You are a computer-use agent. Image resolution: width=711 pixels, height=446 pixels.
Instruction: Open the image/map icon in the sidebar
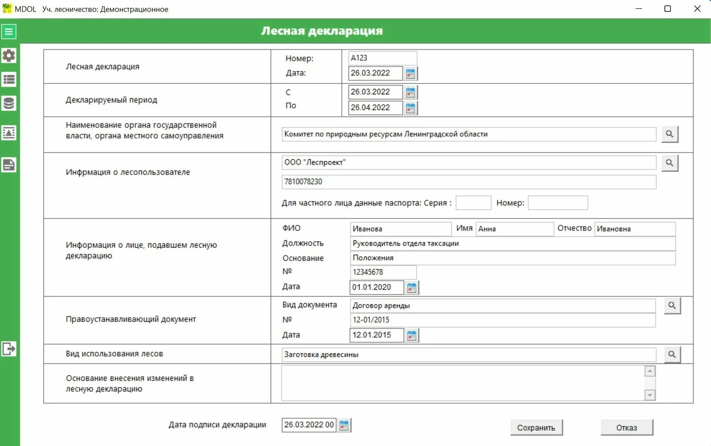point(9,133)
